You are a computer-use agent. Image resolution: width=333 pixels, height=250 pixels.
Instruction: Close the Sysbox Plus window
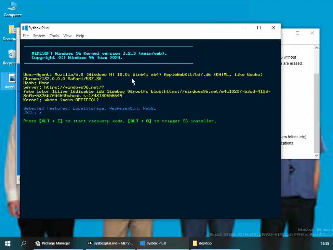273,28
